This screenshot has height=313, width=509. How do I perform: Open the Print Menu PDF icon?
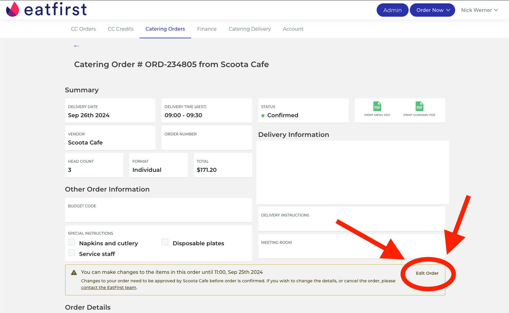pyautogui.click(x=377, y=107)
